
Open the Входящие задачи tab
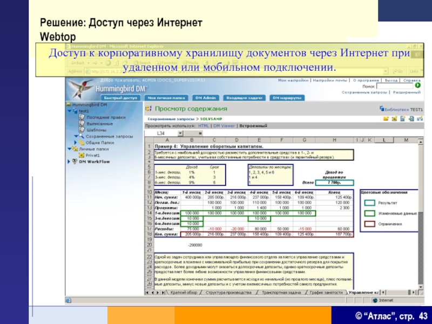point(244,98)
